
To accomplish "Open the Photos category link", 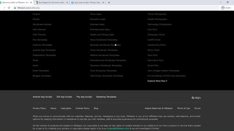I will point(36,19).
